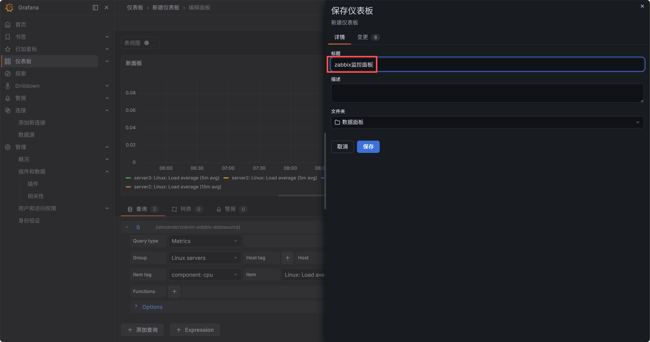This screenshot has width=650, height=342.
Task: Open the 首页 home icon
Action: pyautogui.click(x=8, y=25)
